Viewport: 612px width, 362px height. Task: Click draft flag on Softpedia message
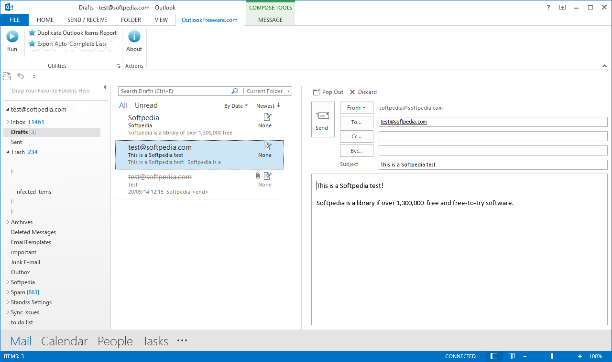(x=267, y=117)
